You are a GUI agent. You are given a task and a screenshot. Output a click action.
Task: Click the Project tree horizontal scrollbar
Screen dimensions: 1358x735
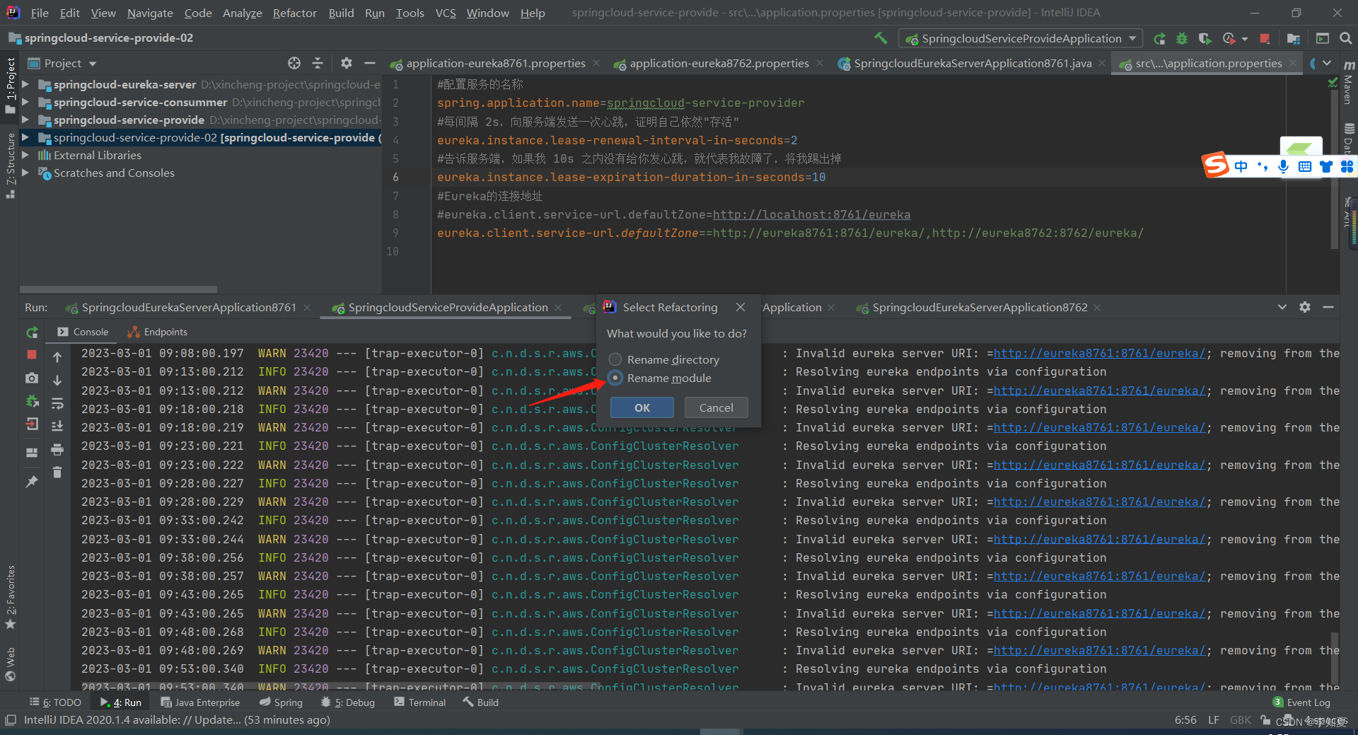[118, 289]
